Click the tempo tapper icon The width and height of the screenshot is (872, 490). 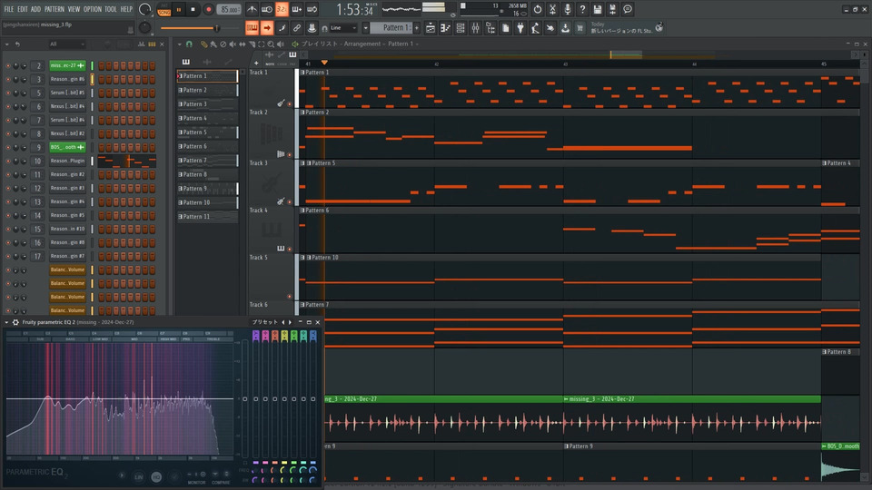pyautogui.click(x=536, y=28)
